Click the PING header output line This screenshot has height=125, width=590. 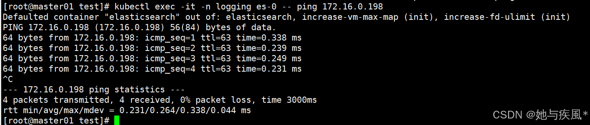(x=139, y=28)
